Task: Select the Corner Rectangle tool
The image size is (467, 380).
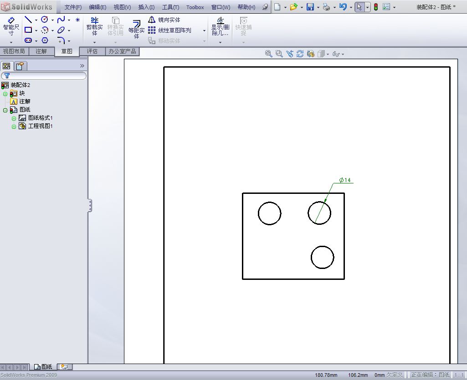Action: click(28, 30)
